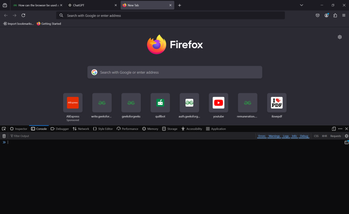
Task: Toggle the Requests console filter
Action: [x=335, y=136]
